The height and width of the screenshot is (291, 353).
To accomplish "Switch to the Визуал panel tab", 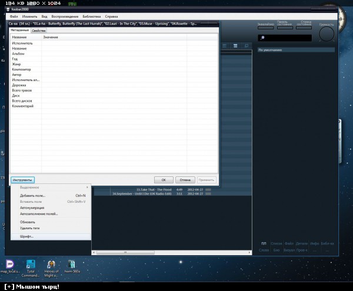I will [x=289, y=250].
